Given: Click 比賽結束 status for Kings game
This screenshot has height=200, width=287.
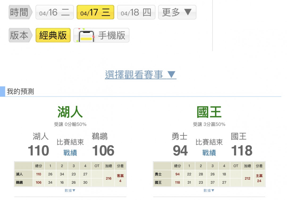Looking at the screenshot, I should click(x=209, y=142).
